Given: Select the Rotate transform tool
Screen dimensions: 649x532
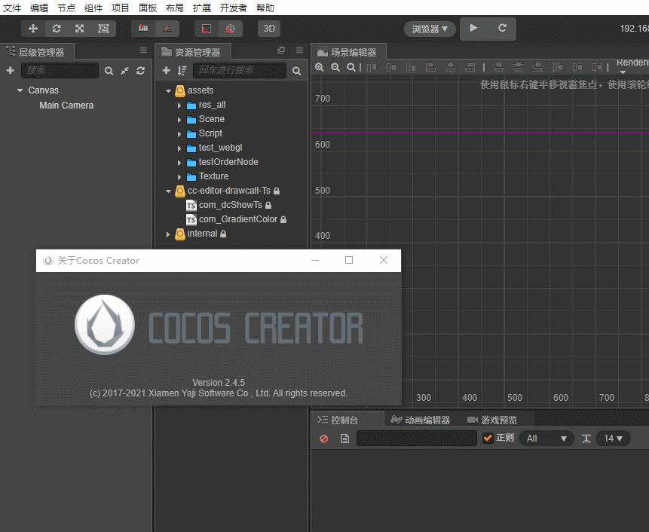Looking at the screenshot, I should point(56,29).
